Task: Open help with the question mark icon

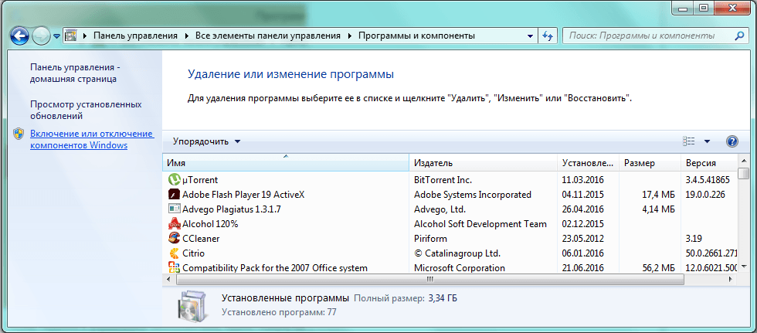Action: point(732,141)
